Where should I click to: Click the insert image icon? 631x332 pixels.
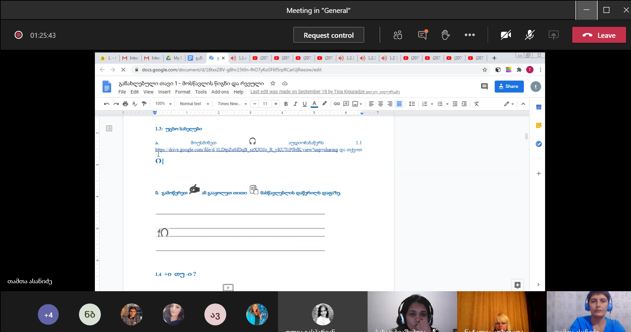(355, 104)
